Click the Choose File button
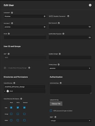The width and height of the screenshot is (95, 126). pos(56,104)
